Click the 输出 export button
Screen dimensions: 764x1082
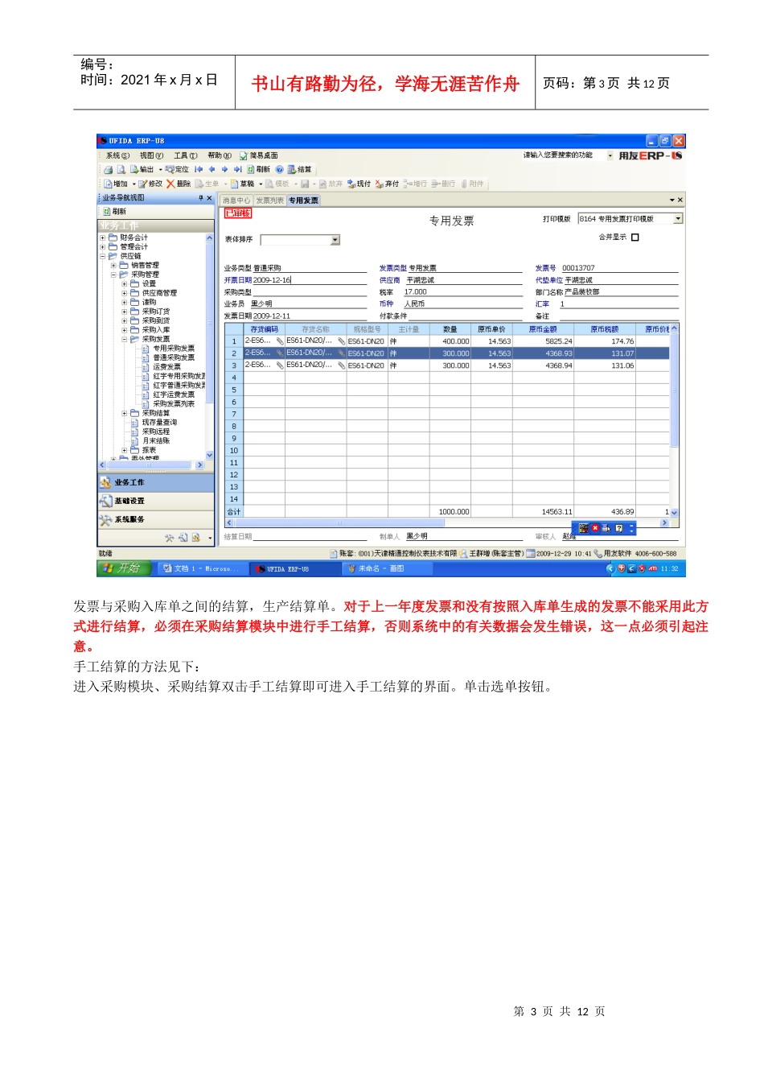[x=142, y=170]
